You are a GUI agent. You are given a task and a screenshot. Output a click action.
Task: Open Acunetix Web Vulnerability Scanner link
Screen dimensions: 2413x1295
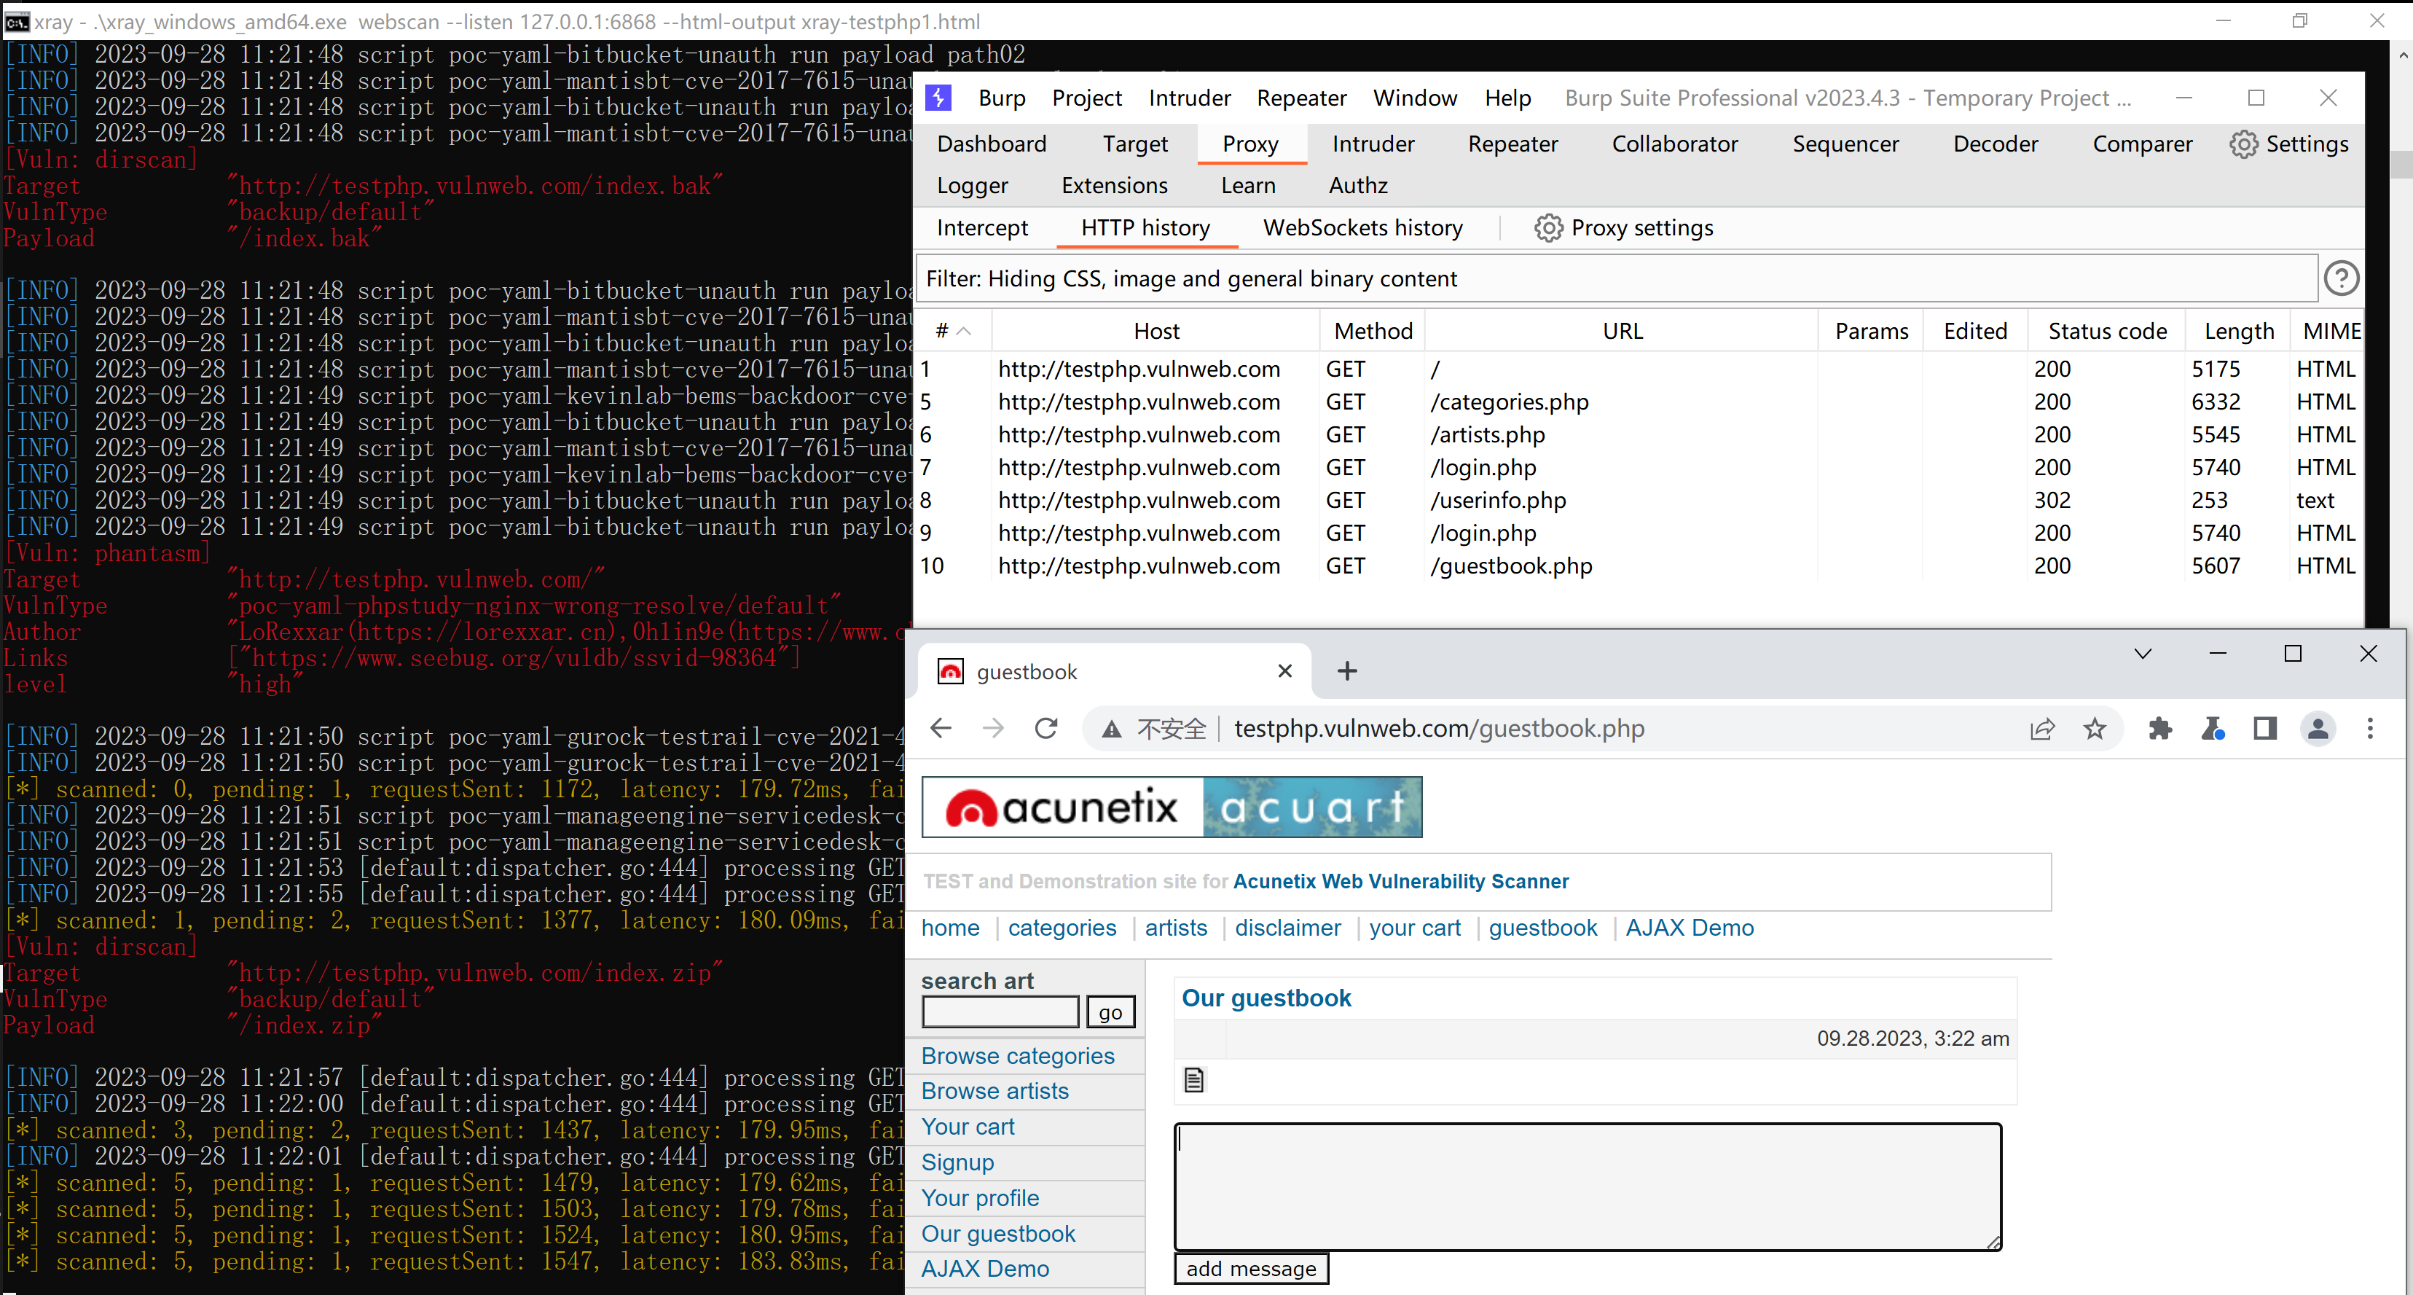[1400, 881]
